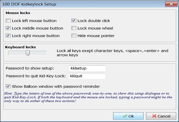Uncheck Lock right mouse button
Image resolution: width=179 pixels, height=122 pixels.
(8, 36)
